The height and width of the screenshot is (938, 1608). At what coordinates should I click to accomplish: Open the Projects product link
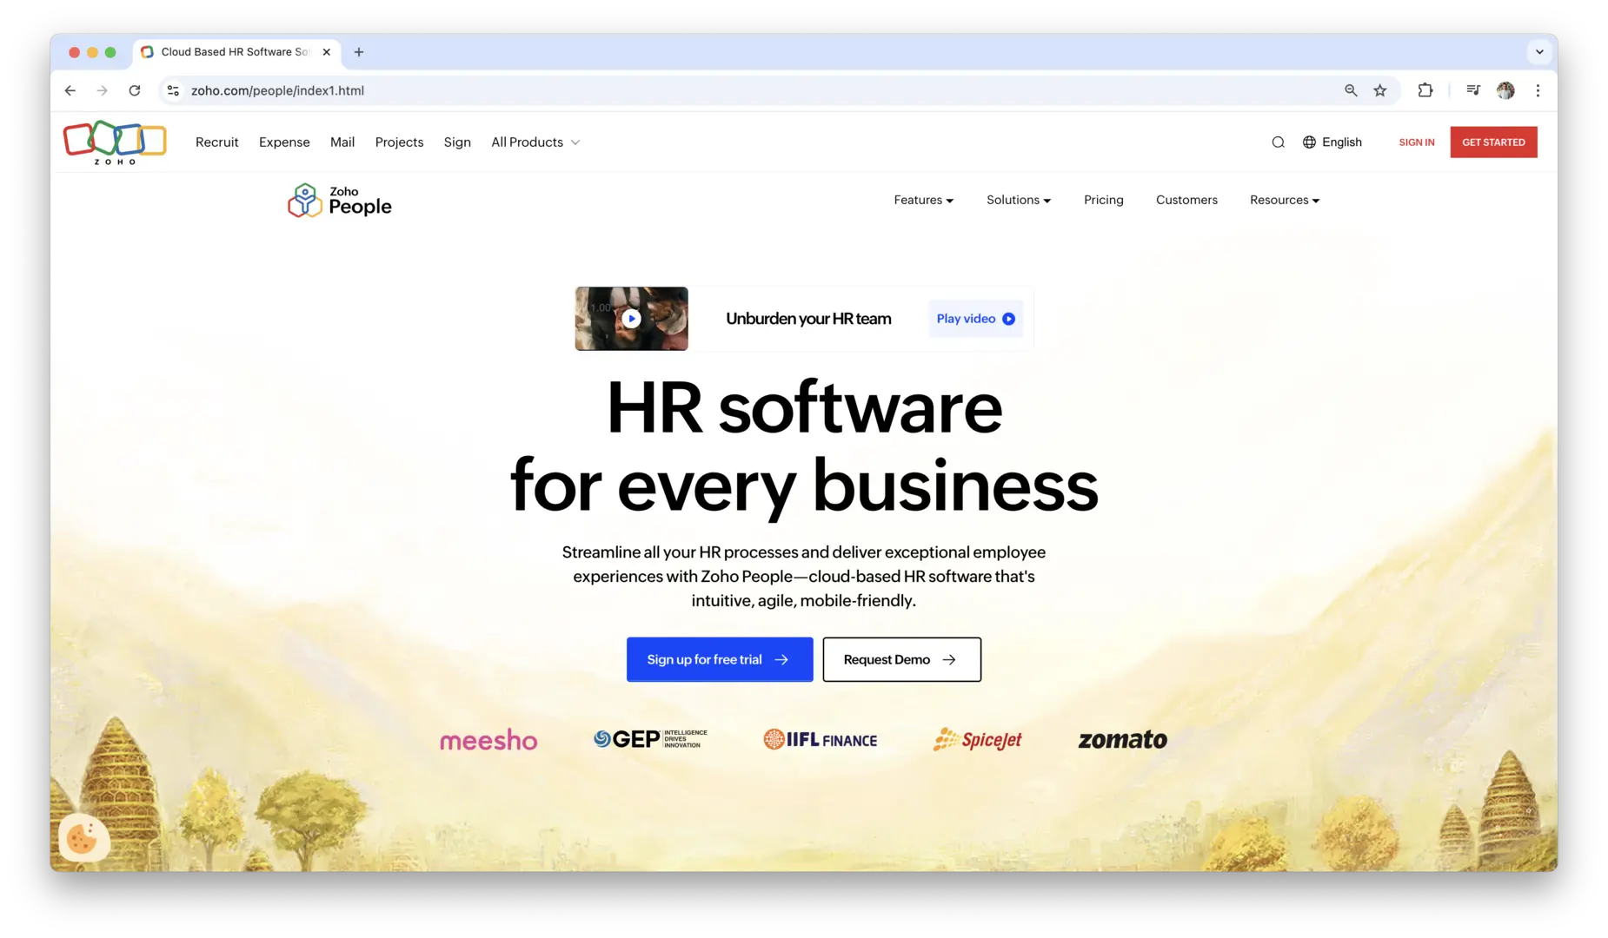400,142
